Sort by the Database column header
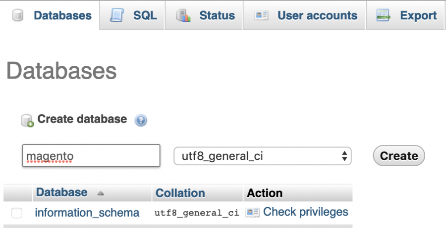Image resolution: width=446 pixels, height=228 pixels. 61,192
